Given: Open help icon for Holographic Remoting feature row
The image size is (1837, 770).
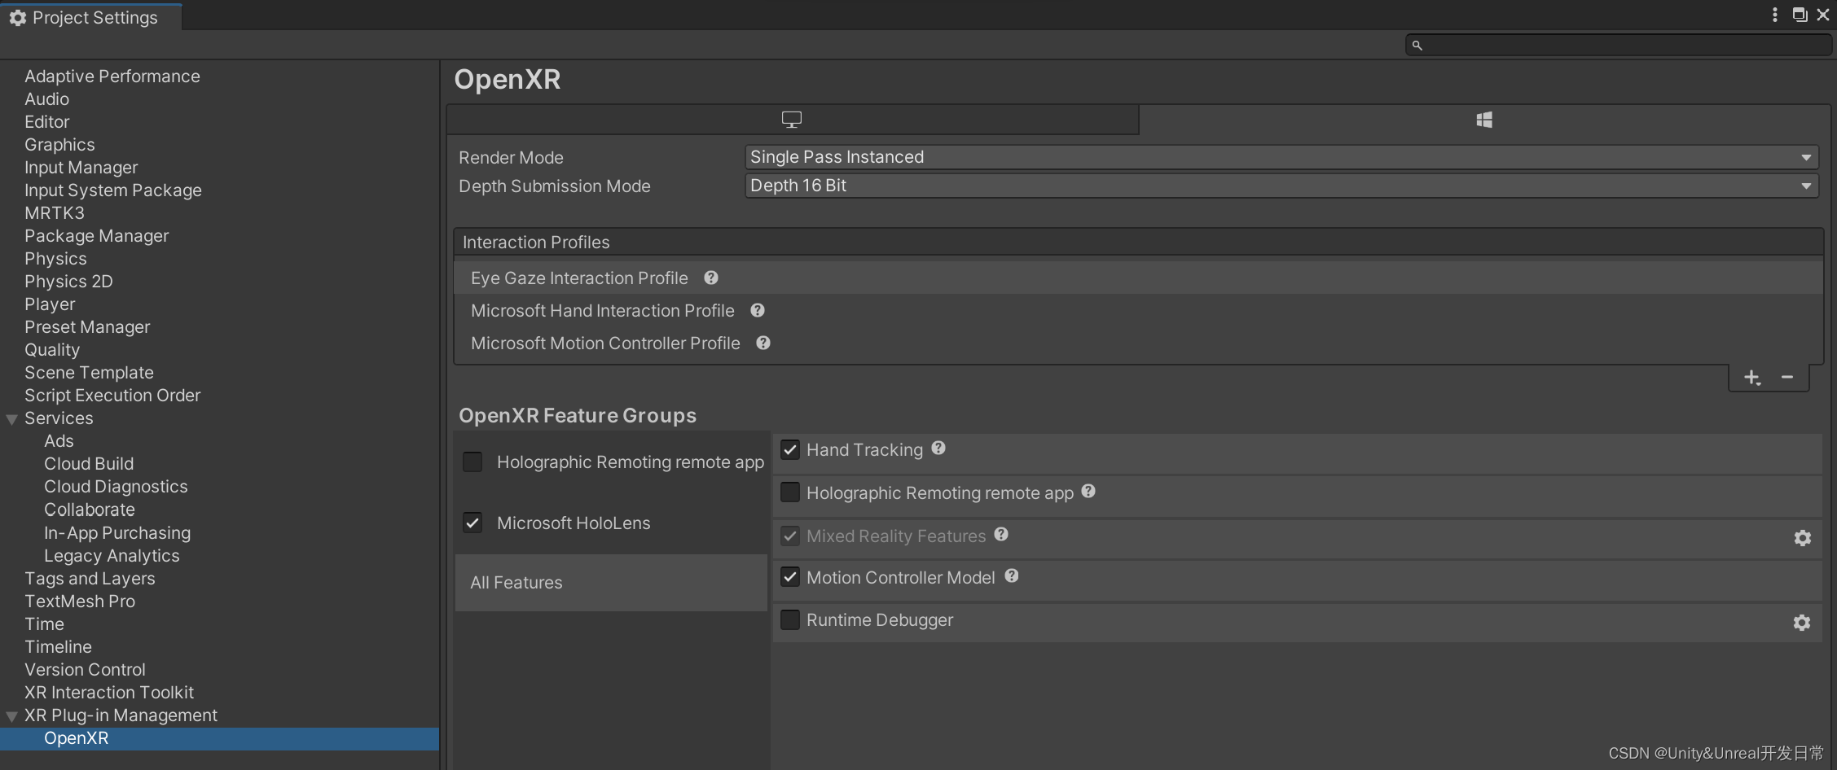Looking at the screenshot, I should click(x=1088, y=491).
